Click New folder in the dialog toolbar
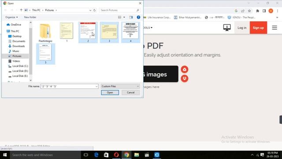Image resolution: width=282 pixels, height=159 pixels. point(30,17)
